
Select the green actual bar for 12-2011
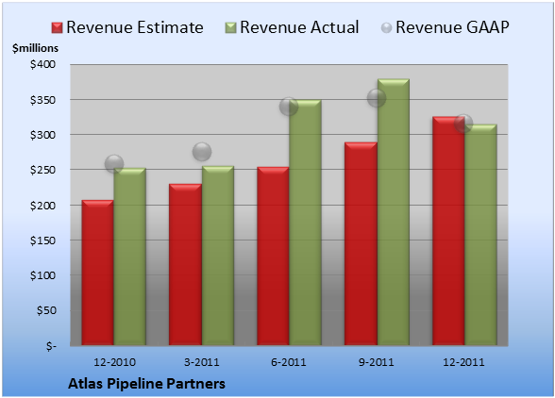tap(480, 235)
